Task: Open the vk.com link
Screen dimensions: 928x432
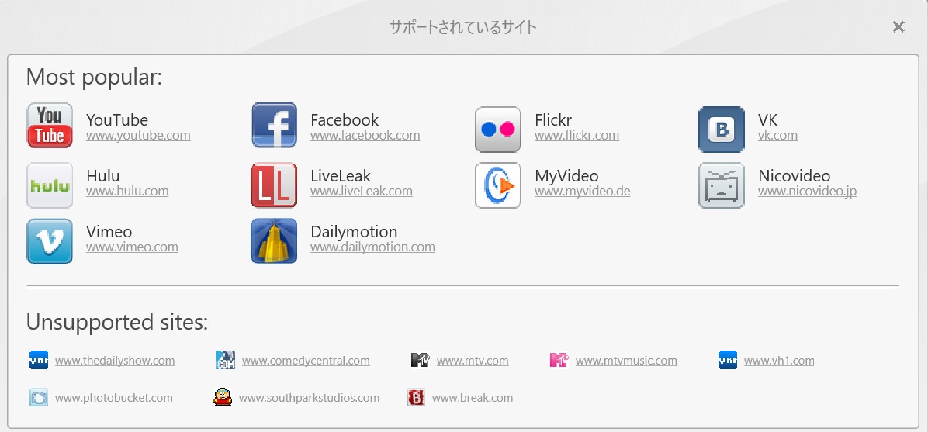Action: coord(777,135)
